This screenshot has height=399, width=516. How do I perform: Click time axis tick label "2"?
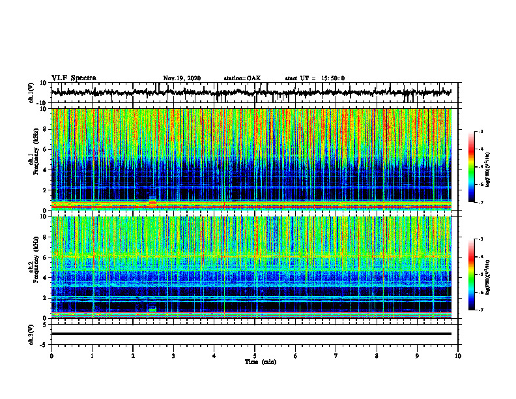pos(133,356)
